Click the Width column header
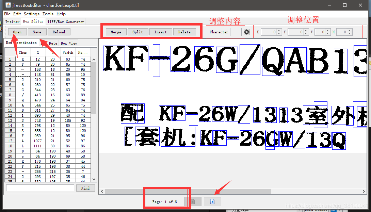This screenshot has width=371, height=212. click(68, 52)
